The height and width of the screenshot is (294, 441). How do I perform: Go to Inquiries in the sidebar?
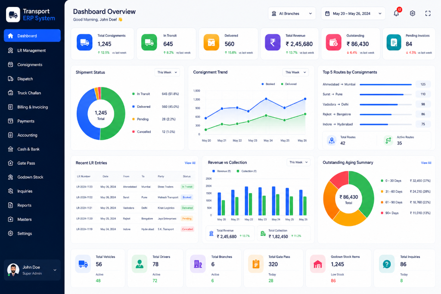32,191
